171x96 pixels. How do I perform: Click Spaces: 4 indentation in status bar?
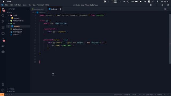click(127, 95)
